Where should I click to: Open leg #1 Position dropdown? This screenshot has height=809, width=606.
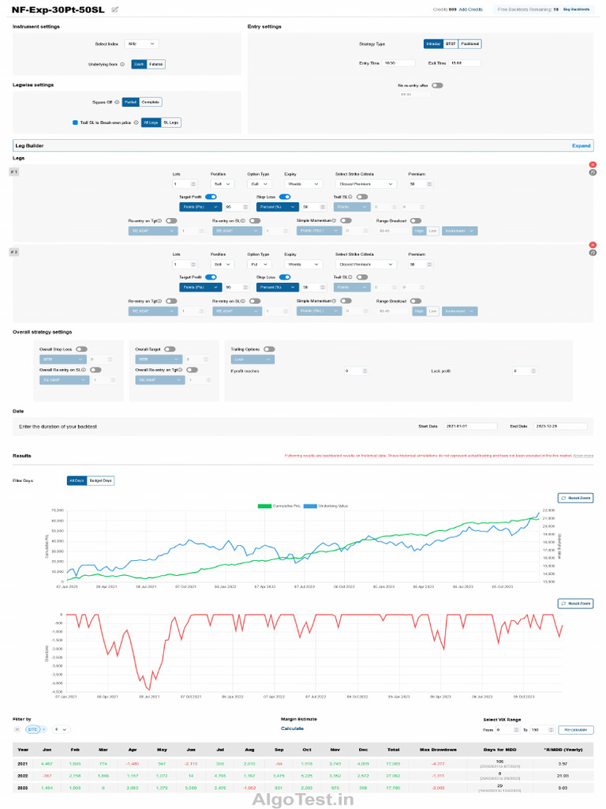[x=223, y=184]
